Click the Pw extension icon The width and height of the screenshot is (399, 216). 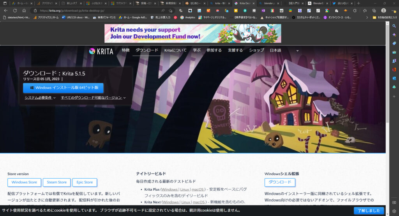point(181,11)
